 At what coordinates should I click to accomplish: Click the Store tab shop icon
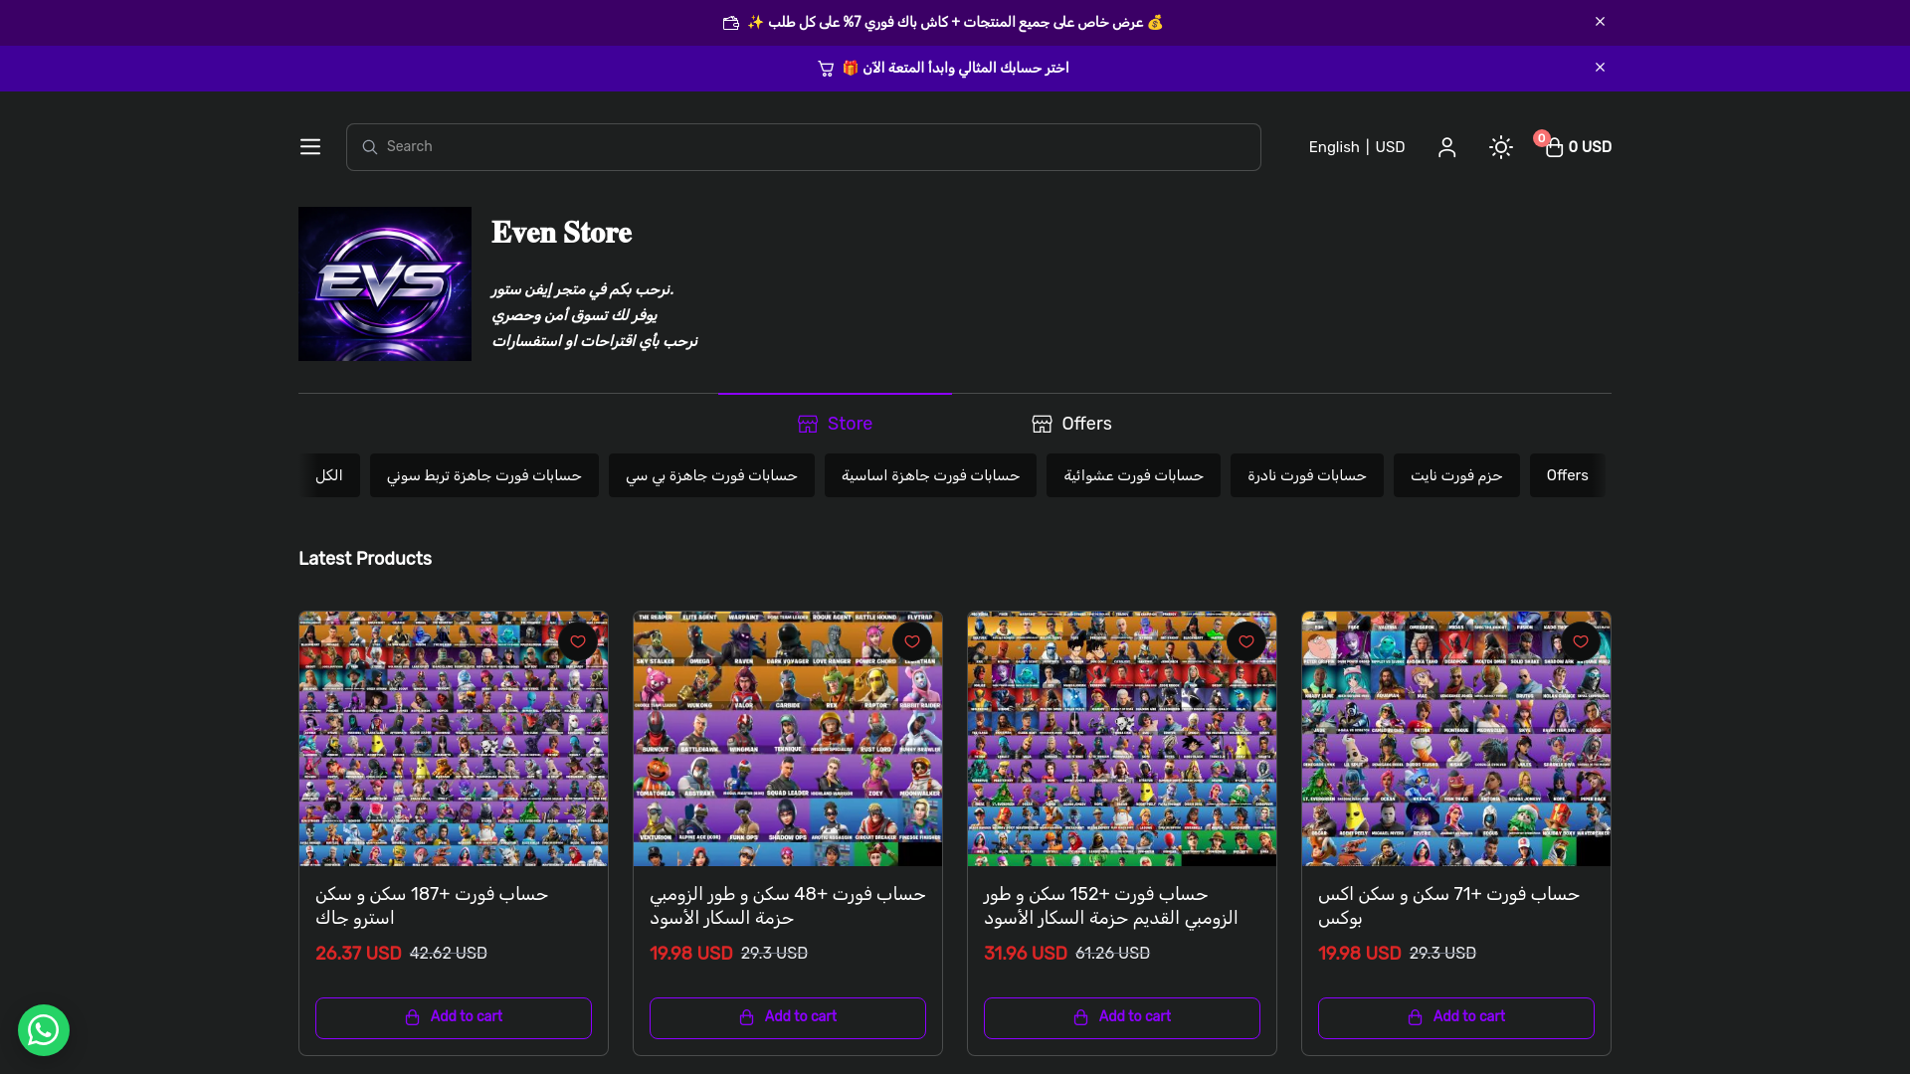click(x=808, y=425)
